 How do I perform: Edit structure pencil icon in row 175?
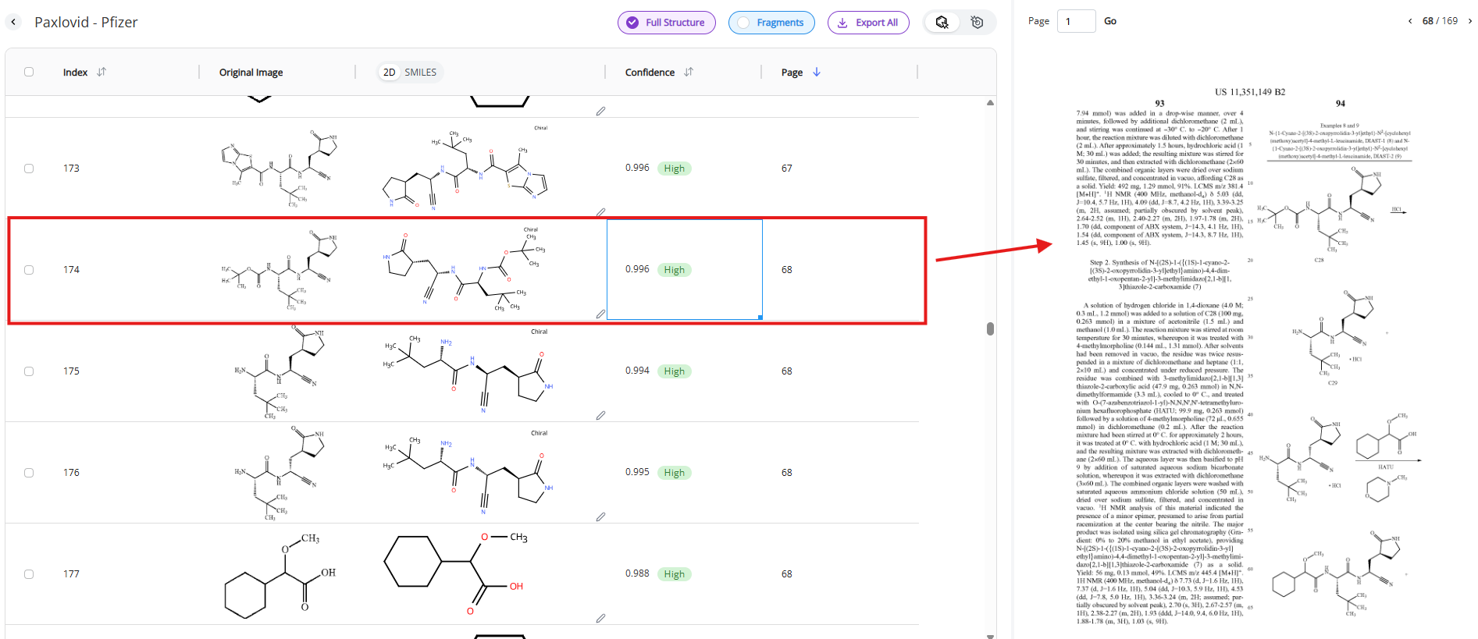pyautogui.click(x=600, y=415)
